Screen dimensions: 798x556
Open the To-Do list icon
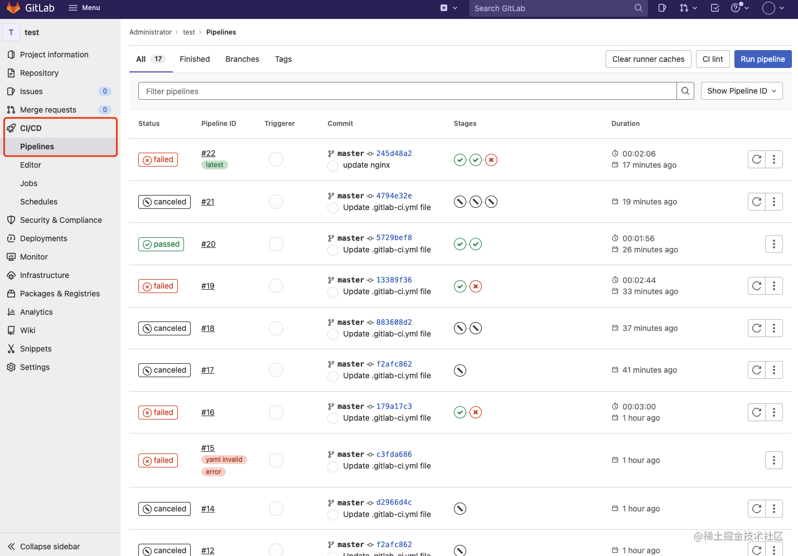[715, 8]
